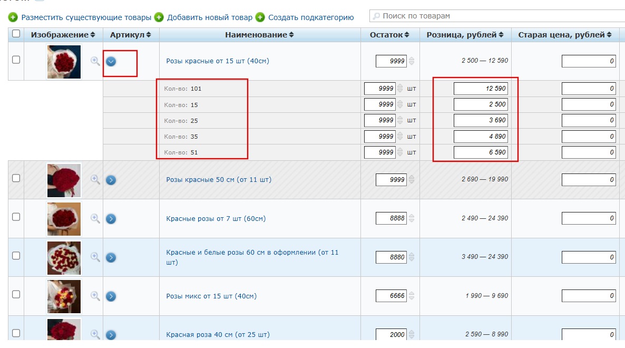Screen dimensions: 625x348
Task: Open Красная роза 40 см product link
Action: click(x=218, y=334)
